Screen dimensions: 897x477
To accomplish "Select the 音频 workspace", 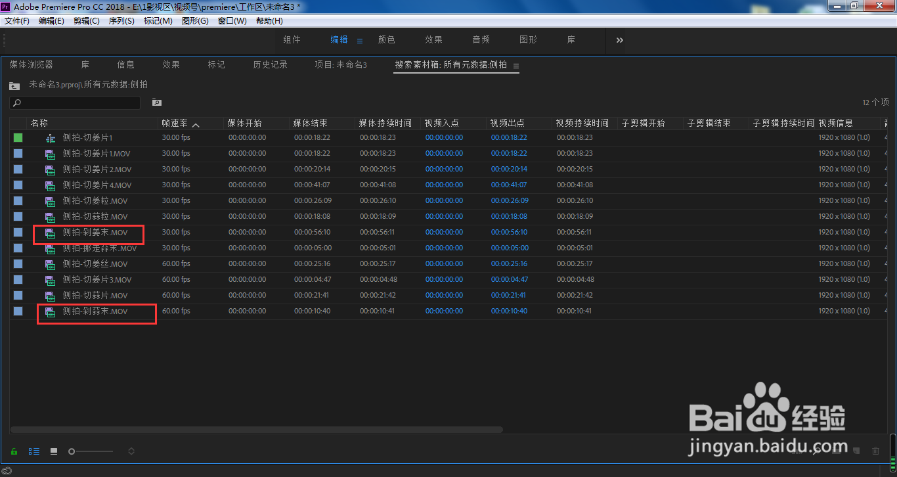I will 481,40.
